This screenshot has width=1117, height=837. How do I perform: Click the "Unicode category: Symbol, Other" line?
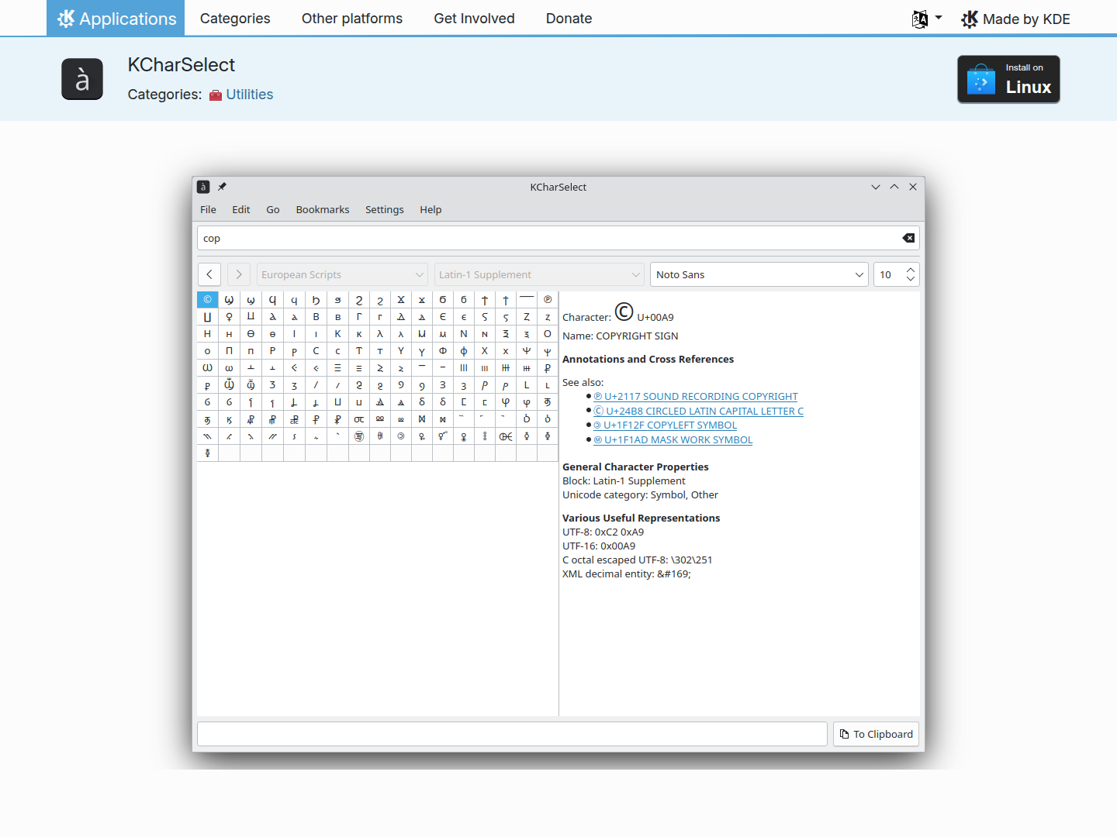pyautogui.click(x=640, y=495)
